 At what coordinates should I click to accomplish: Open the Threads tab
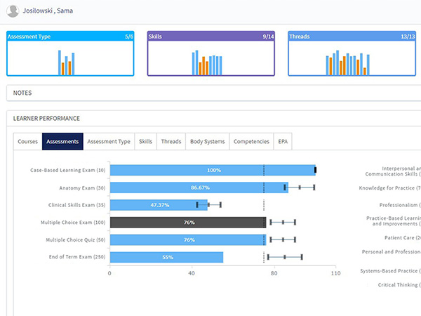tap(171, 141)
